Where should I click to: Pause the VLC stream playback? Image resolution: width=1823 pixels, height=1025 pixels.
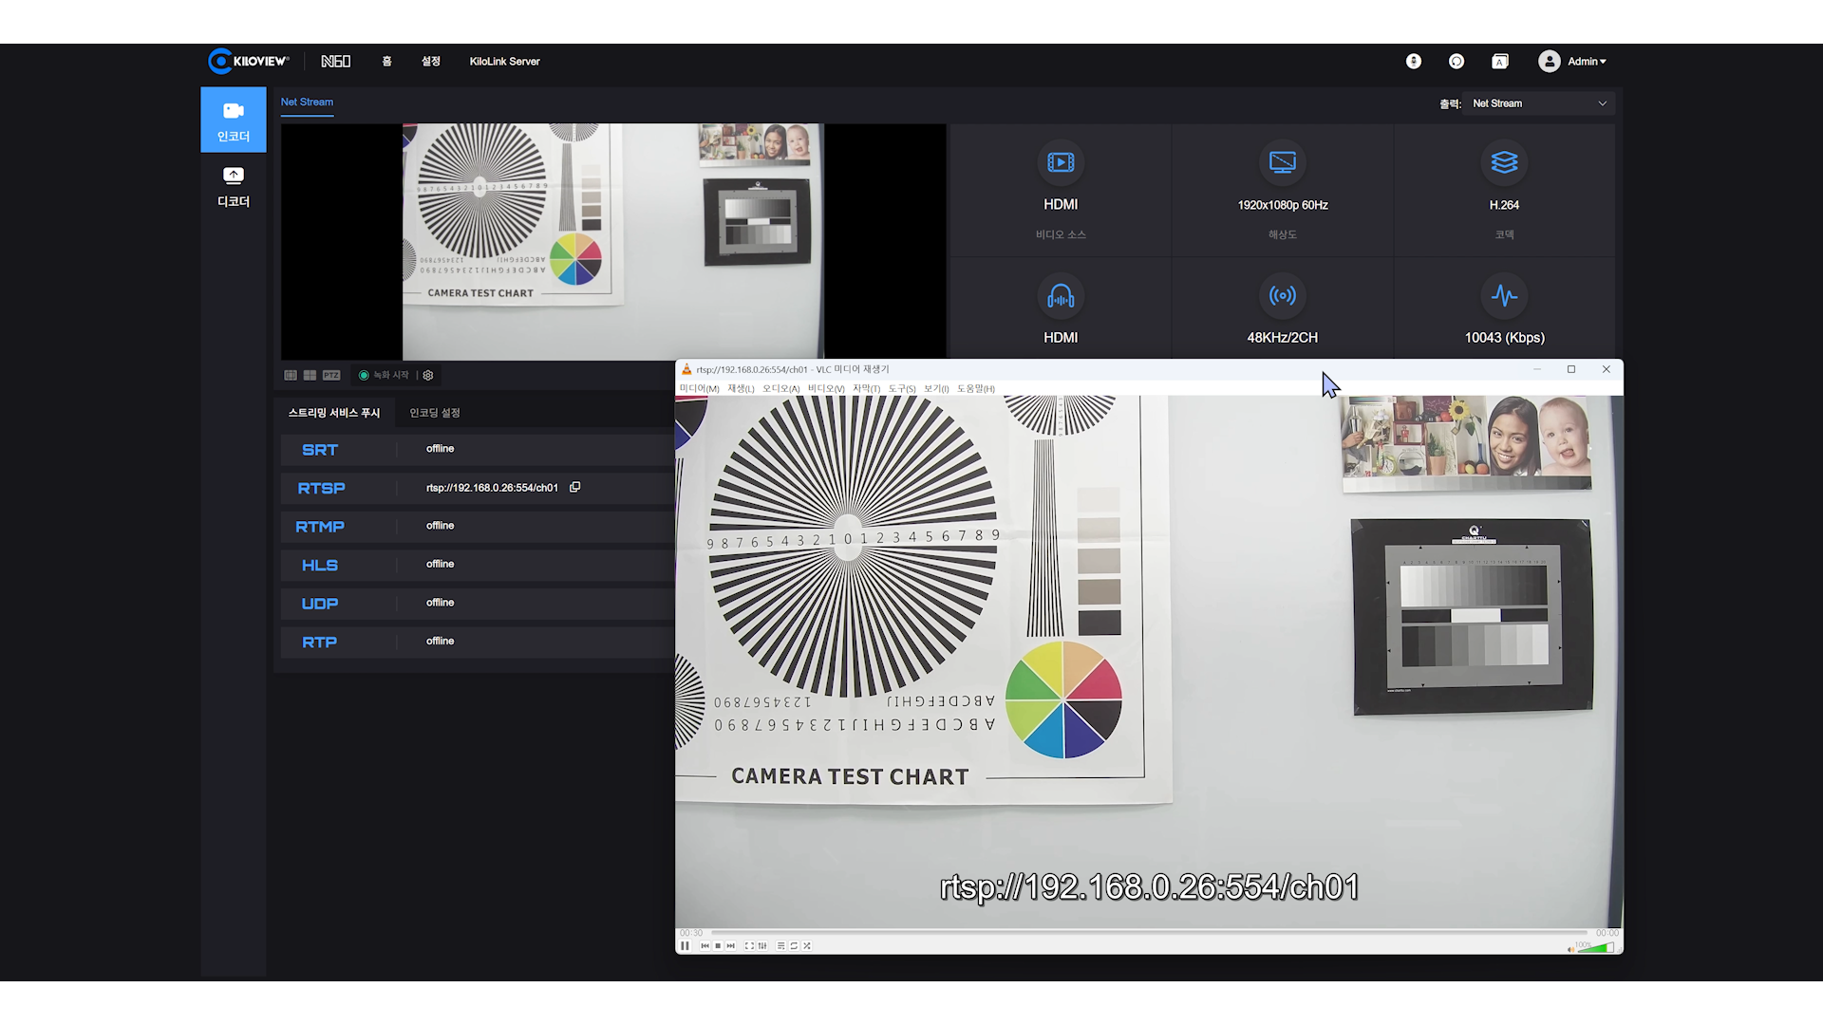click(x=685, y=945)
